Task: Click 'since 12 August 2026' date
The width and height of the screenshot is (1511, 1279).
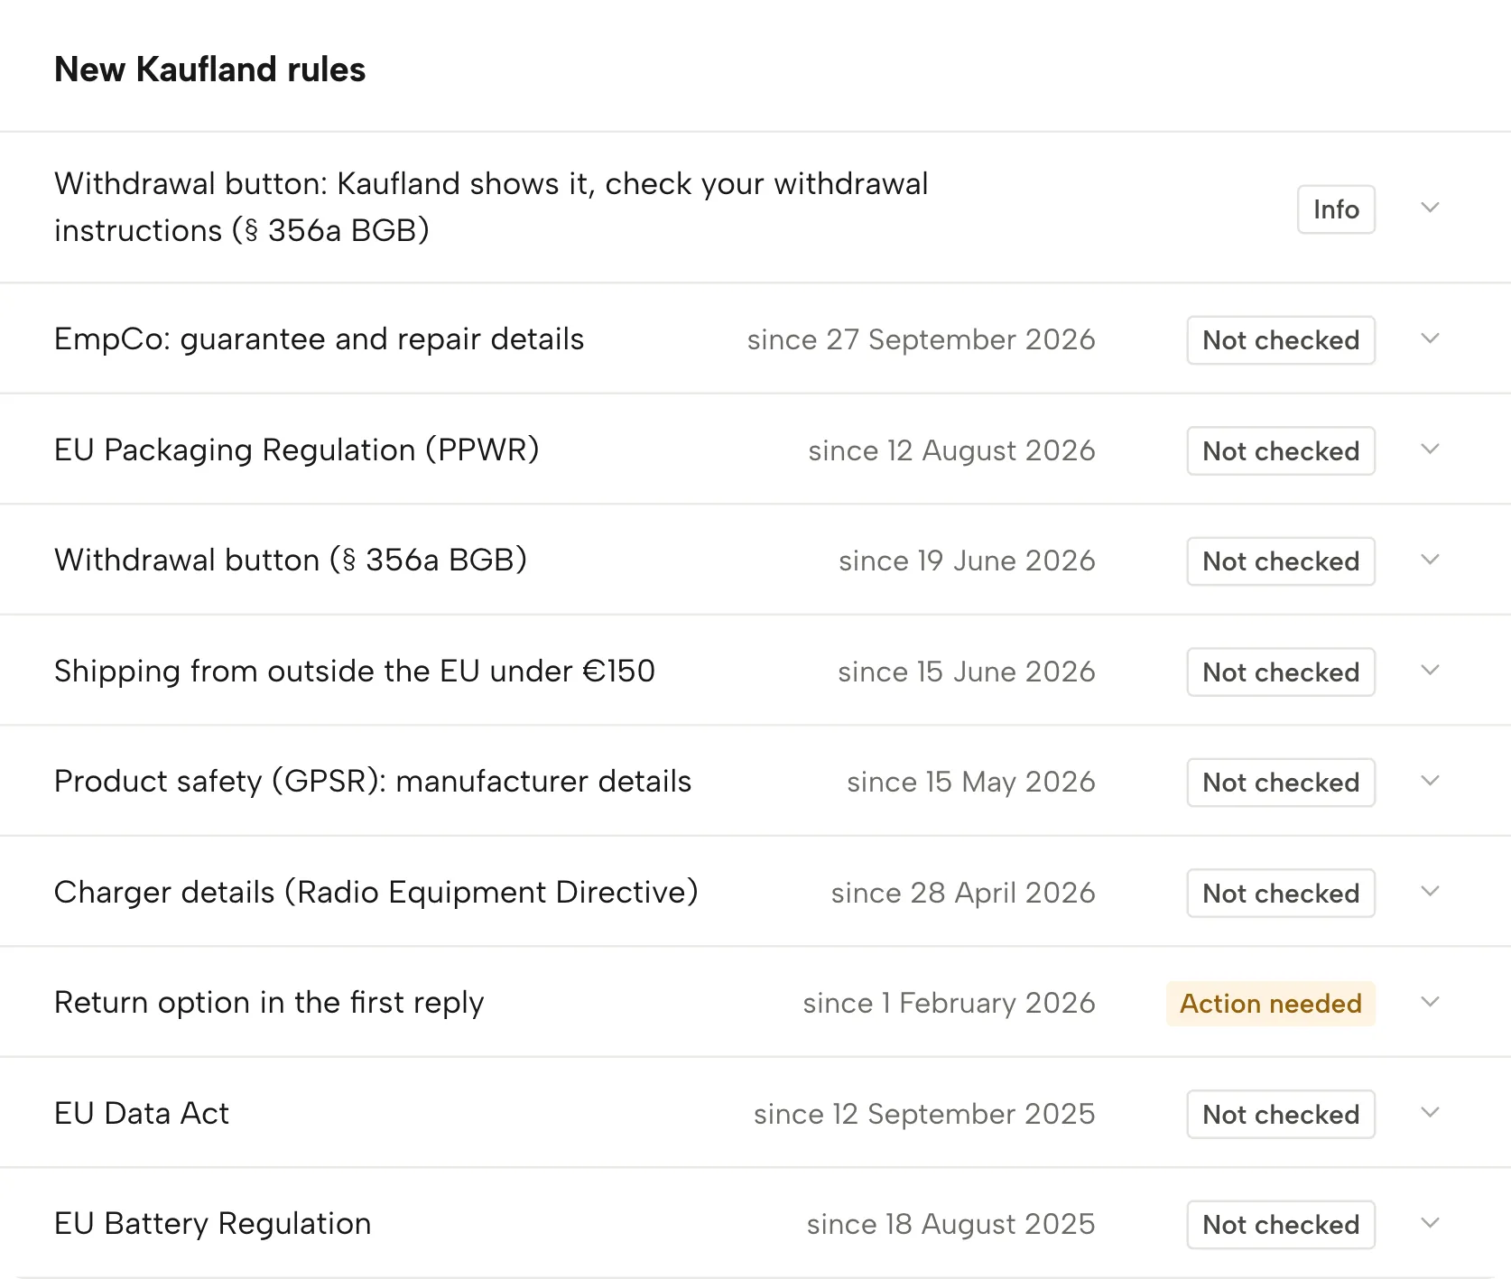Action: point(951,450)
